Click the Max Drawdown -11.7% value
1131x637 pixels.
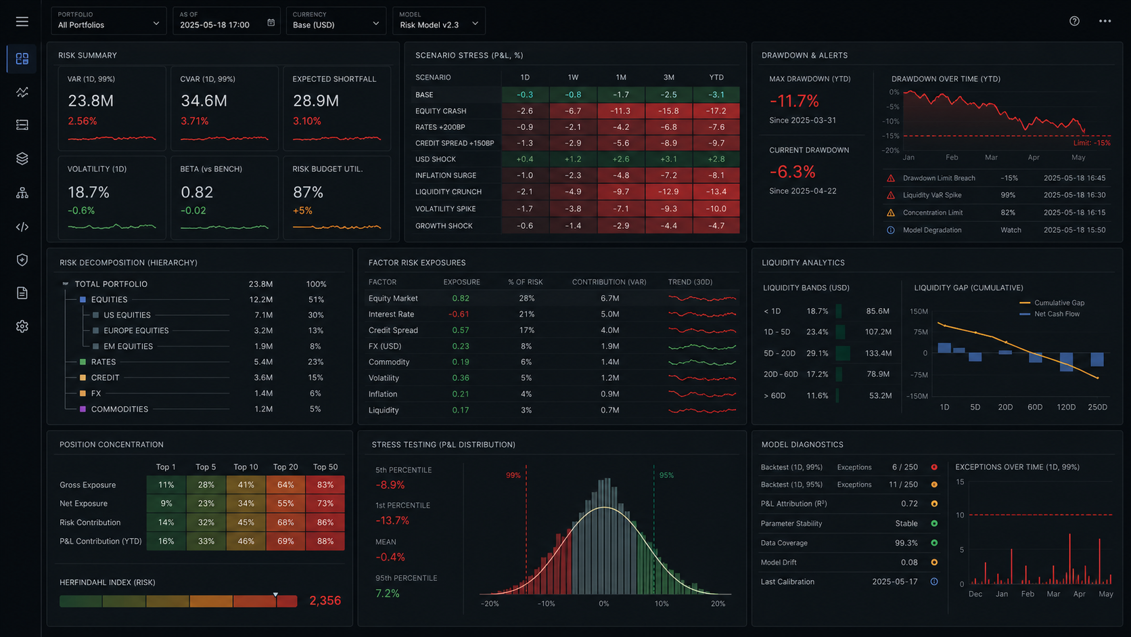(794, 102)
